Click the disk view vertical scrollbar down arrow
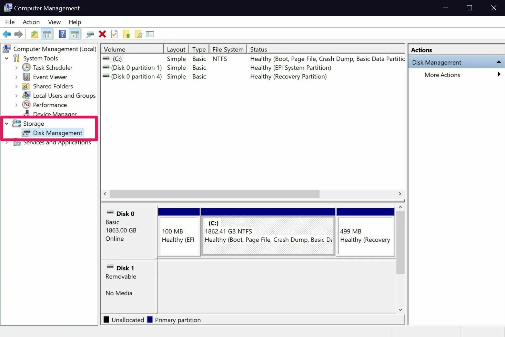Viewport: 505px width, 337px height. pos(400,310)
